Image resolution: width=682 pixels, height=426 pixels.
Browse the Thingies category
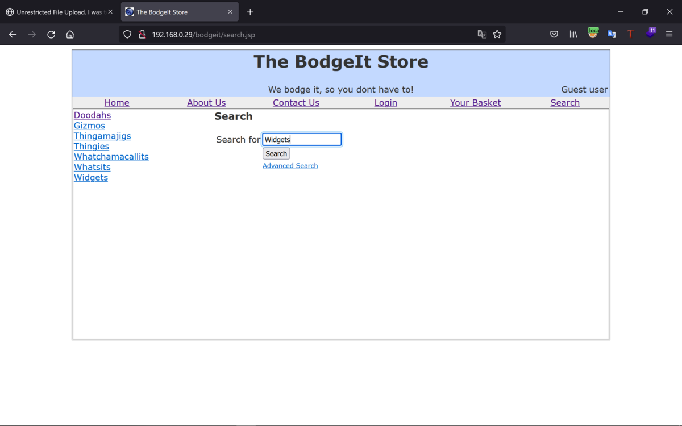92,147
